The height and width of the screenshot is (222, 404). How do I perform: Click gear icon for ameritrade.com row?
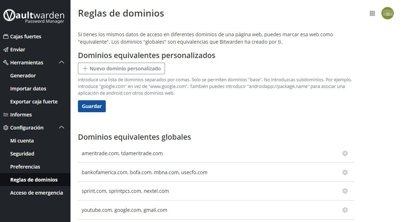(345, 153)
